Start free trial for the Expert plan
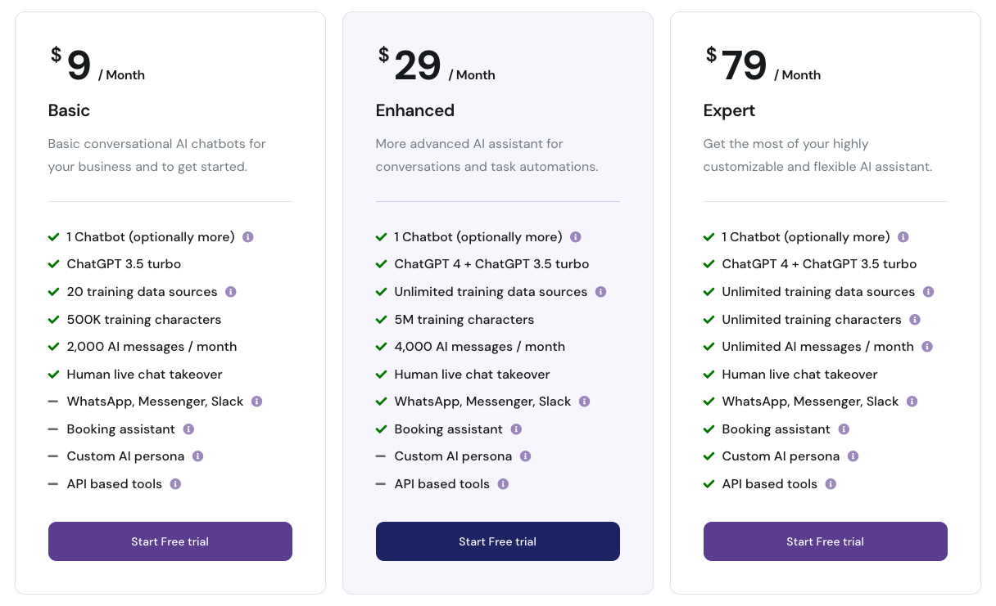 [826, 541]
